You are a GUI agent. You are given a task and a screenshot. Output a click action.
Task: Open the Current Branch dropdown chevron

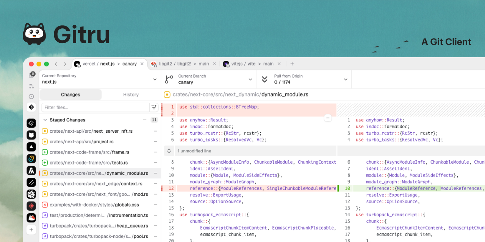tap(250, 79)
